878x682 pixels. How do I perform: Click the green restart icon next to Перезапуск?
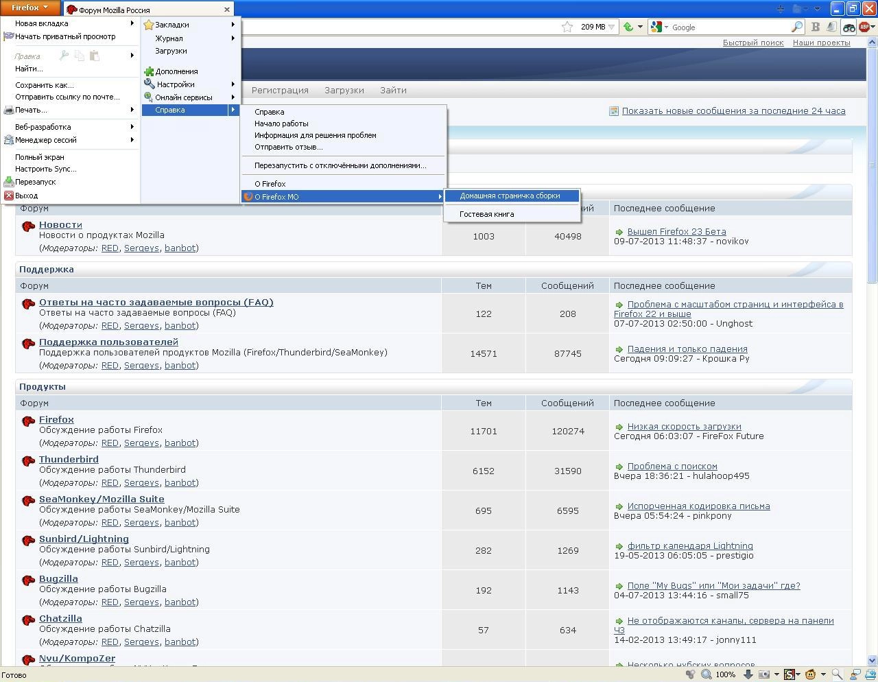tap(9, 182)
